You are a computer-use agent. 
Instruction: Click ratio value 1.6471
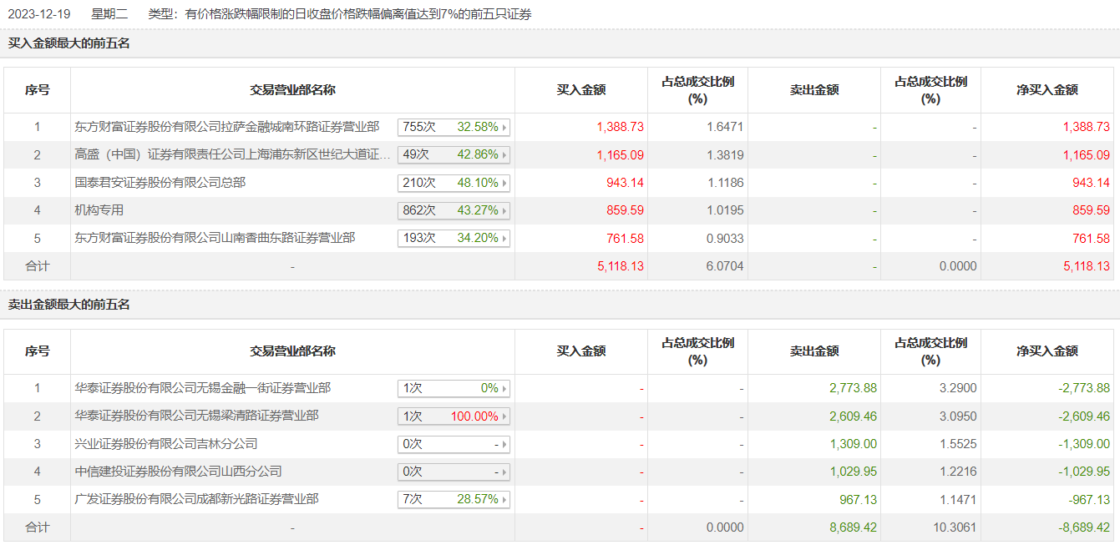pyautogui.click(x=725, y=128)
